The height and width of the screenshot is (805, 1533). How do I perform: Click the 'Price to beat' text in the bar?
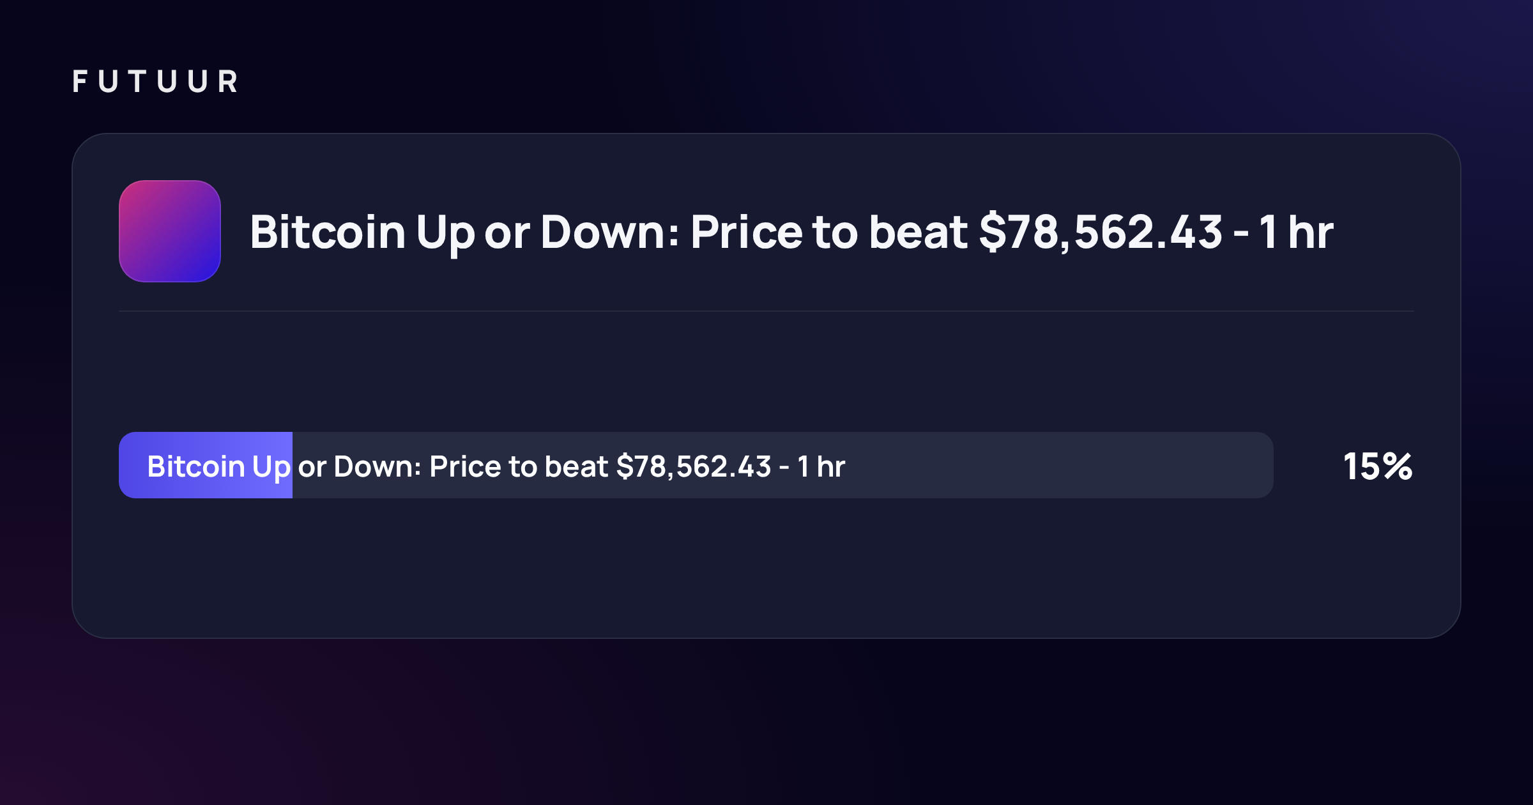pyautogui.click(x=519, y=467)
